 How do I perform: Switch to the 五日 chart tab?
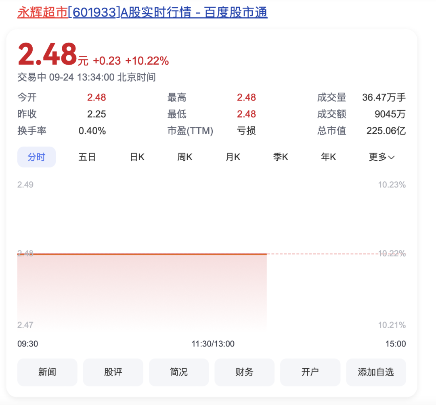87,157
